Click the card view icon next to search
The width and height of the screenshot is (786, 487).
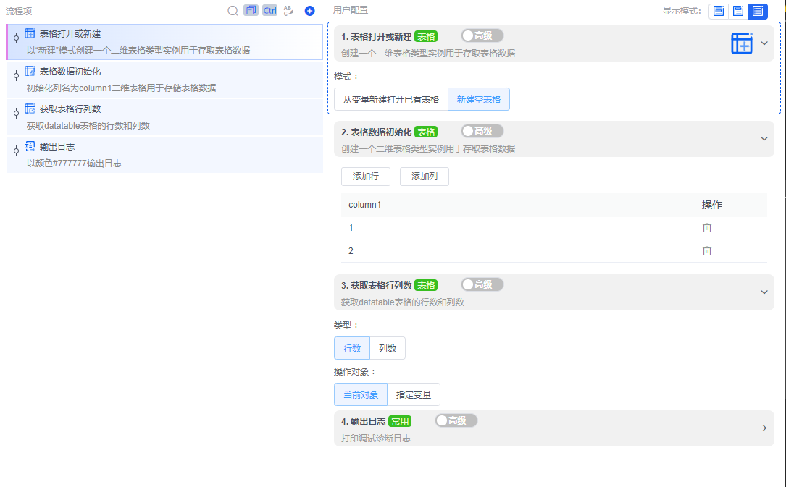coord(251,10)
